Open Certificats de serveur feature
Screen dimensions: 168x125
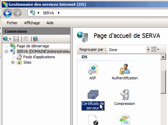[93, 100]
